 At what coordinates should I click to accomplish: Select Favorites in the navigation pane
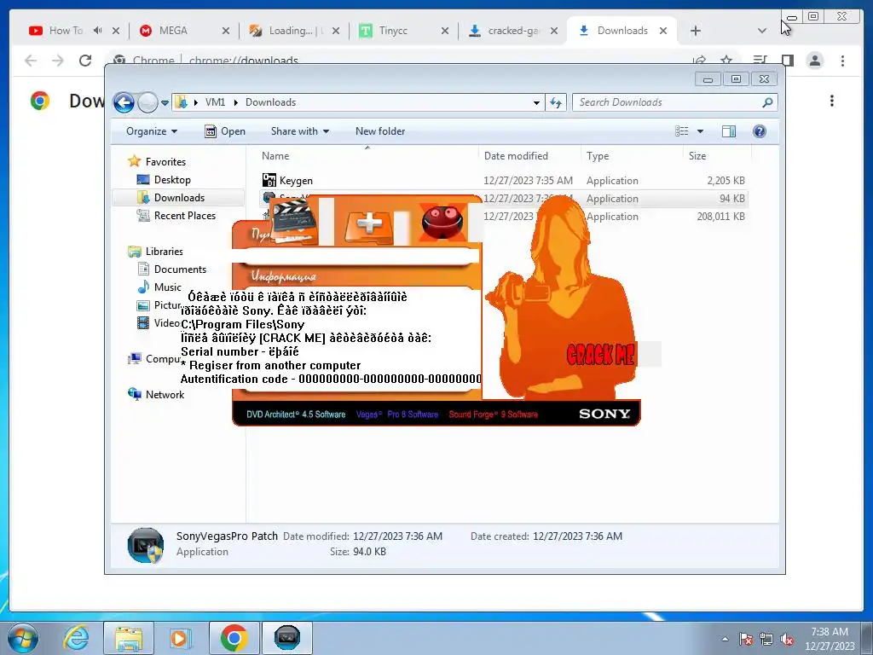click(x=165, y=162)
